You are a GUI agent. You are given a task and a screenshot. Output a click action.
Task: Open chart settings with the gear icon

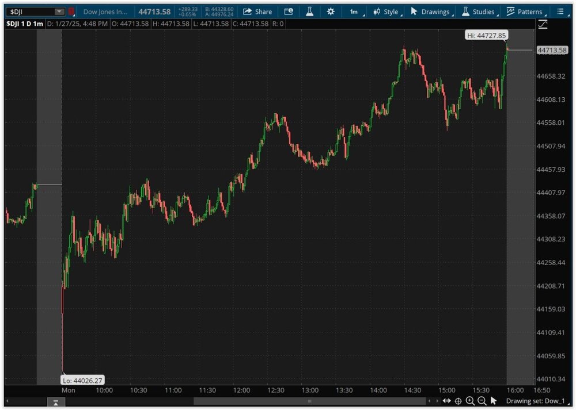click(330, 11)
